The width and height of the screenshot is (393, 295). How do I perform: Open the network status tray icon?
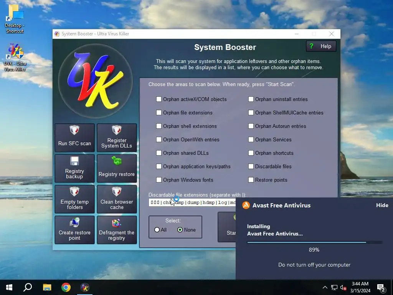point(334,287)
